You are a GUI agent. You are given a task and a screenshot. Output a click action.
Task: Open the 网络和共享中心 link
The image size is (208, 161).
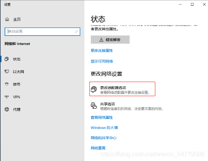tap(103, 138)
